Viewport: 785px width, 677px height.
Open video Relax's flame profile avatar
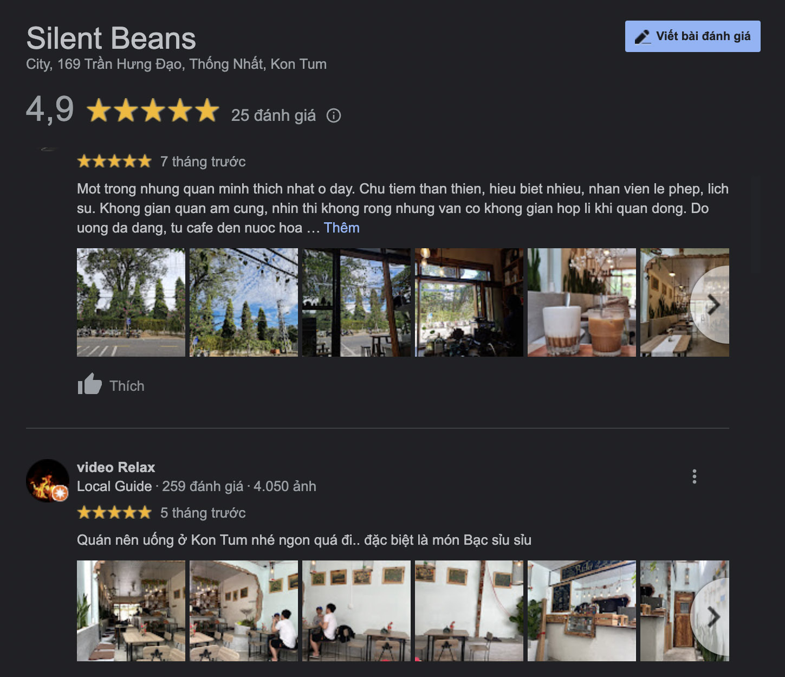[48, 481]
